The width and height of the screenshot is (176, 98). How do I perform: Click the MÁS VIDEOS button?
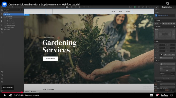click(8, 88)
